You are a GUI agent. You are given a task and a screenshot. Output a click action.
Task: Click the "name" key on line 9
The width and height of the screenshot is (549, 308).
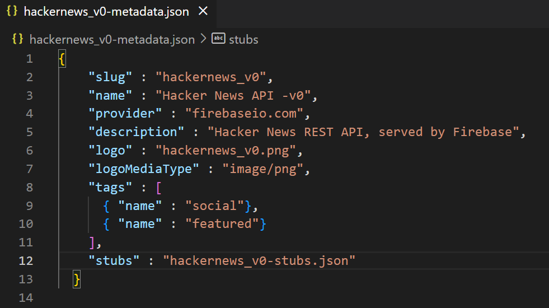[x=140, y=206]
